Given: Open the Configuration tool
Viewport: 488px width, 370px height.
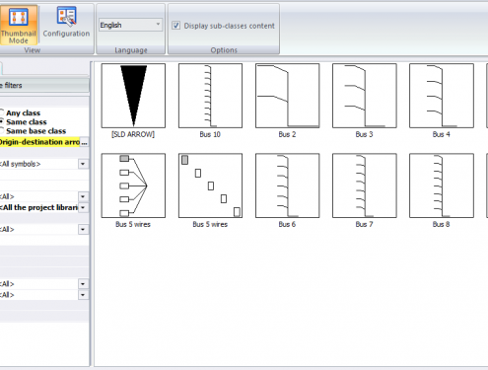Looking at the screenshot, I should (x=66, y=23).
